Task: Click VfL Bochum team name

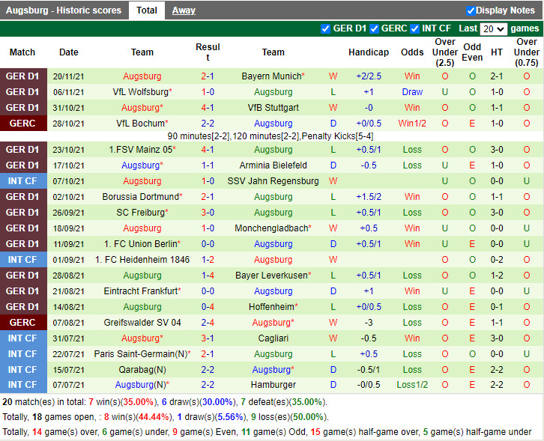Action: pyautogui.click(x=142, y=124)
